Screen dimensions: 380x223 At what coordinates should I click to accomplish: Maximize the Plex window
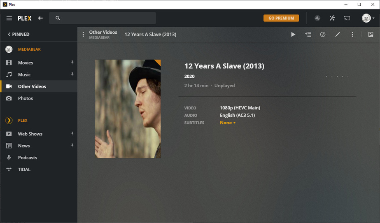tap(359, 5)
